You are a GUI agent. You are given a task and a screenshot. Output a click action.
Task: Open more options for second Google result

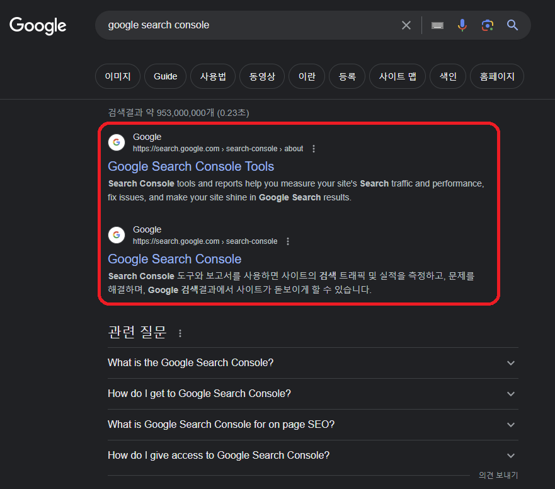coord(288,241)
